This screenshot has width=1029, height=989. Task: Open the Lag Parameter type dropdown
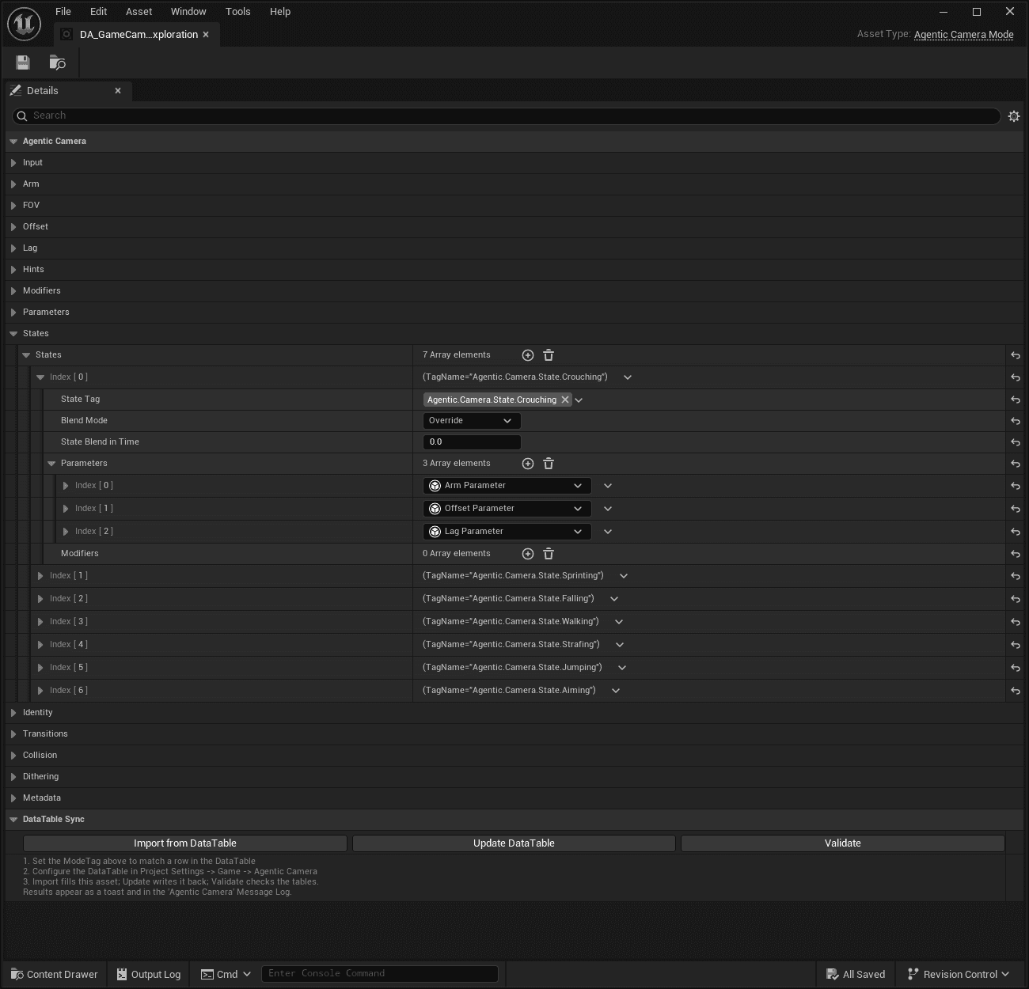tap(507, 532)
